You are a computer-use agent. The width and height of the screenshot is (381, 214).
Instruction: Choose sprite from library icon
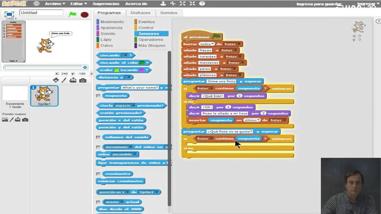[x=56, y=80]
